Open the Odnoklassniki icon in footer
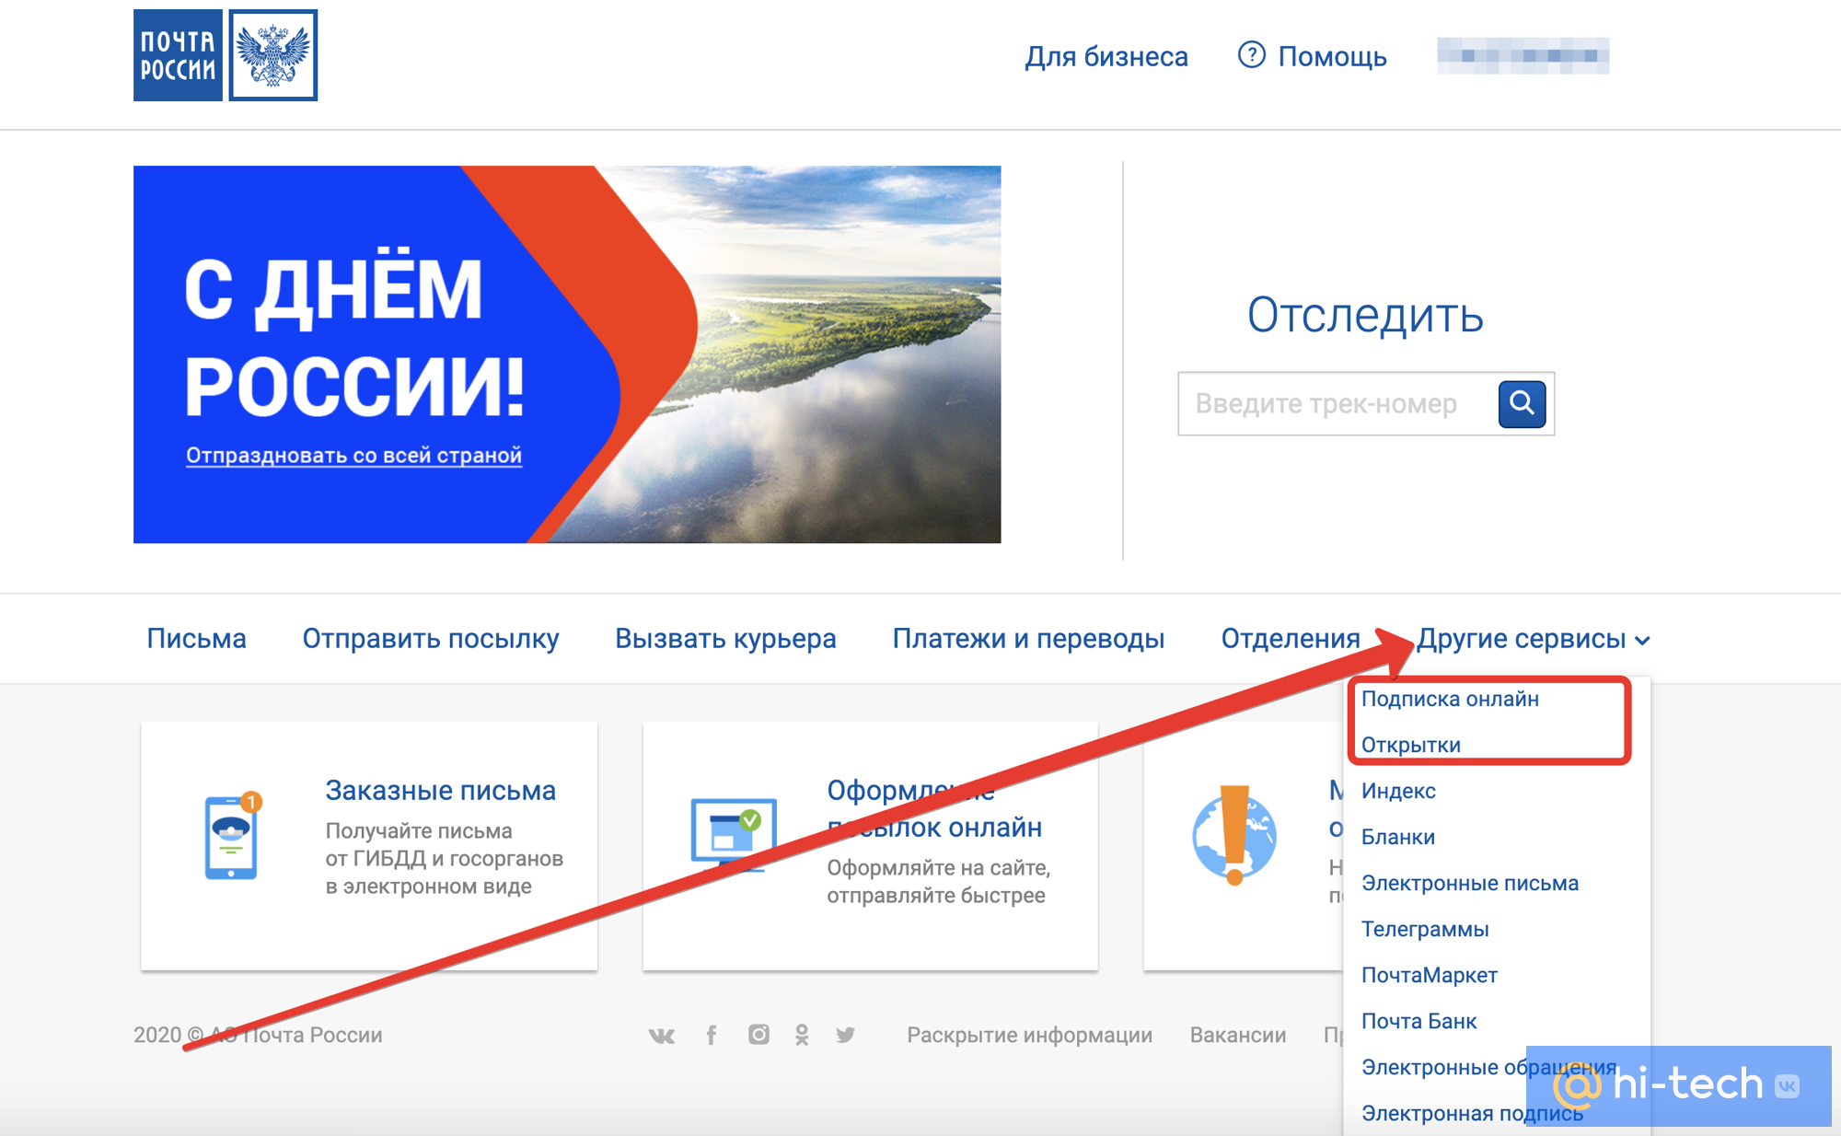This screenshot has height=1136, width=1841. point(802,1035)
